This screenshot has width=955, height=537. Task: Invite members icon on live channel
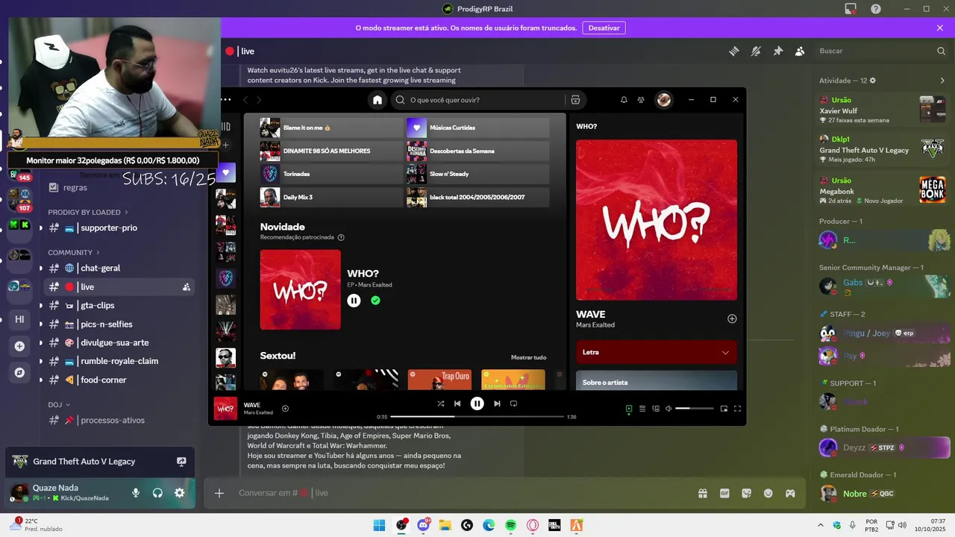(x=186, y=287)
